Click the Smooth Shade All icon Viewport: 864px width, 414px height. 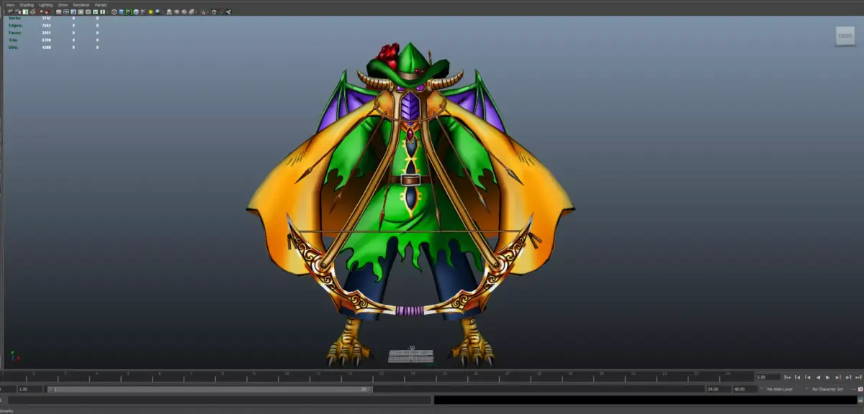click(x=121, y=11)
